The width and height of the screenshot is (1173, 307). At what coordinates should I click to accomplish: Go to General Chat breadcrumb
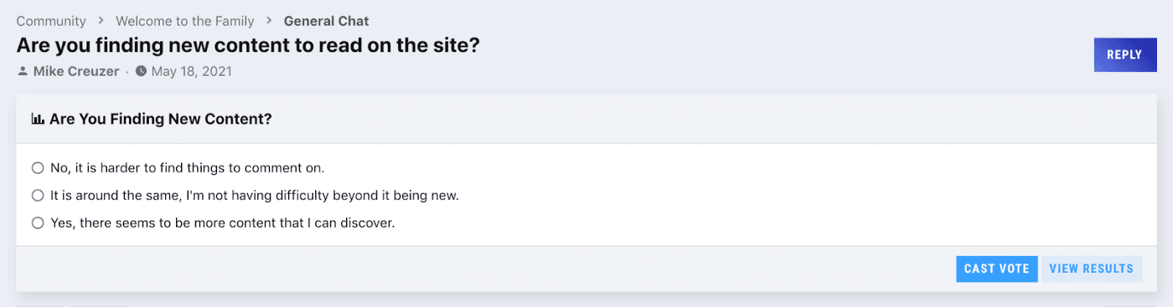326,21
